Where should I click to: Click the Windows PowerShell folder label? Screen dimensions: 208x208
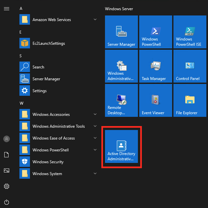[x=51, y=150]
